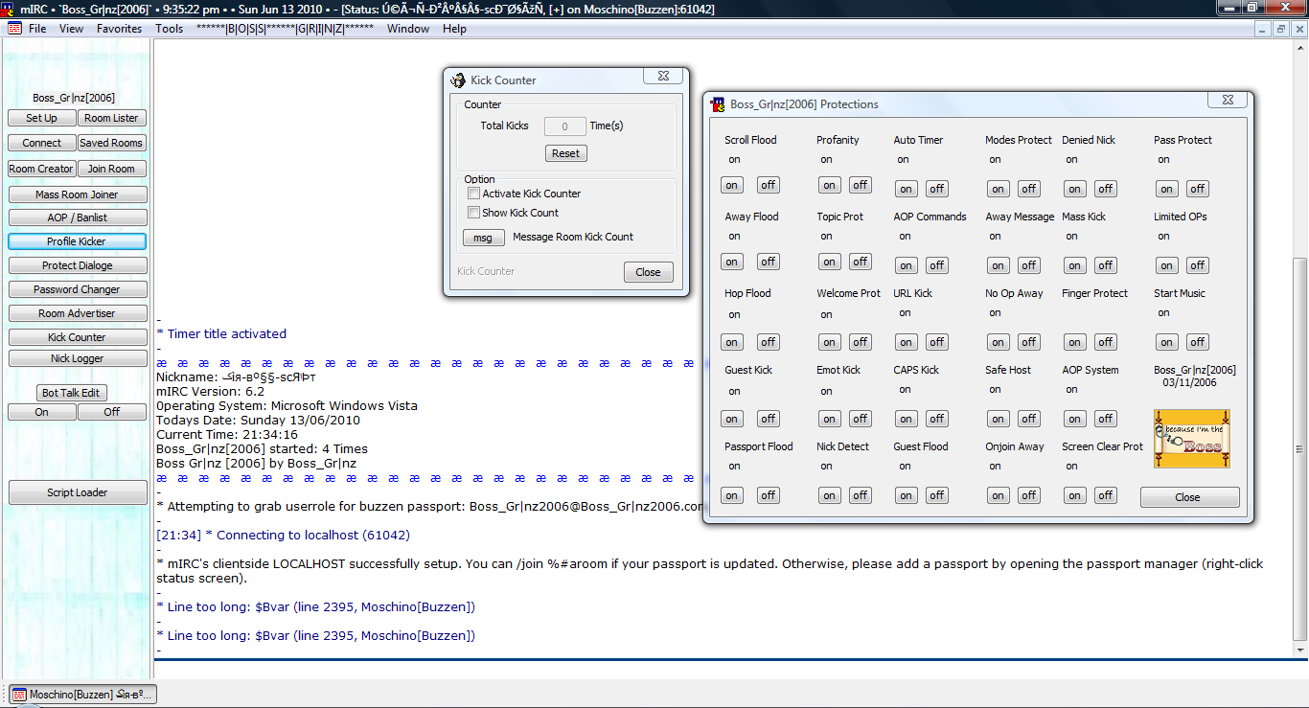Screen dimensions: 1309x708
Task: Turn CAPS Kick off
Action: coord(937,419)
